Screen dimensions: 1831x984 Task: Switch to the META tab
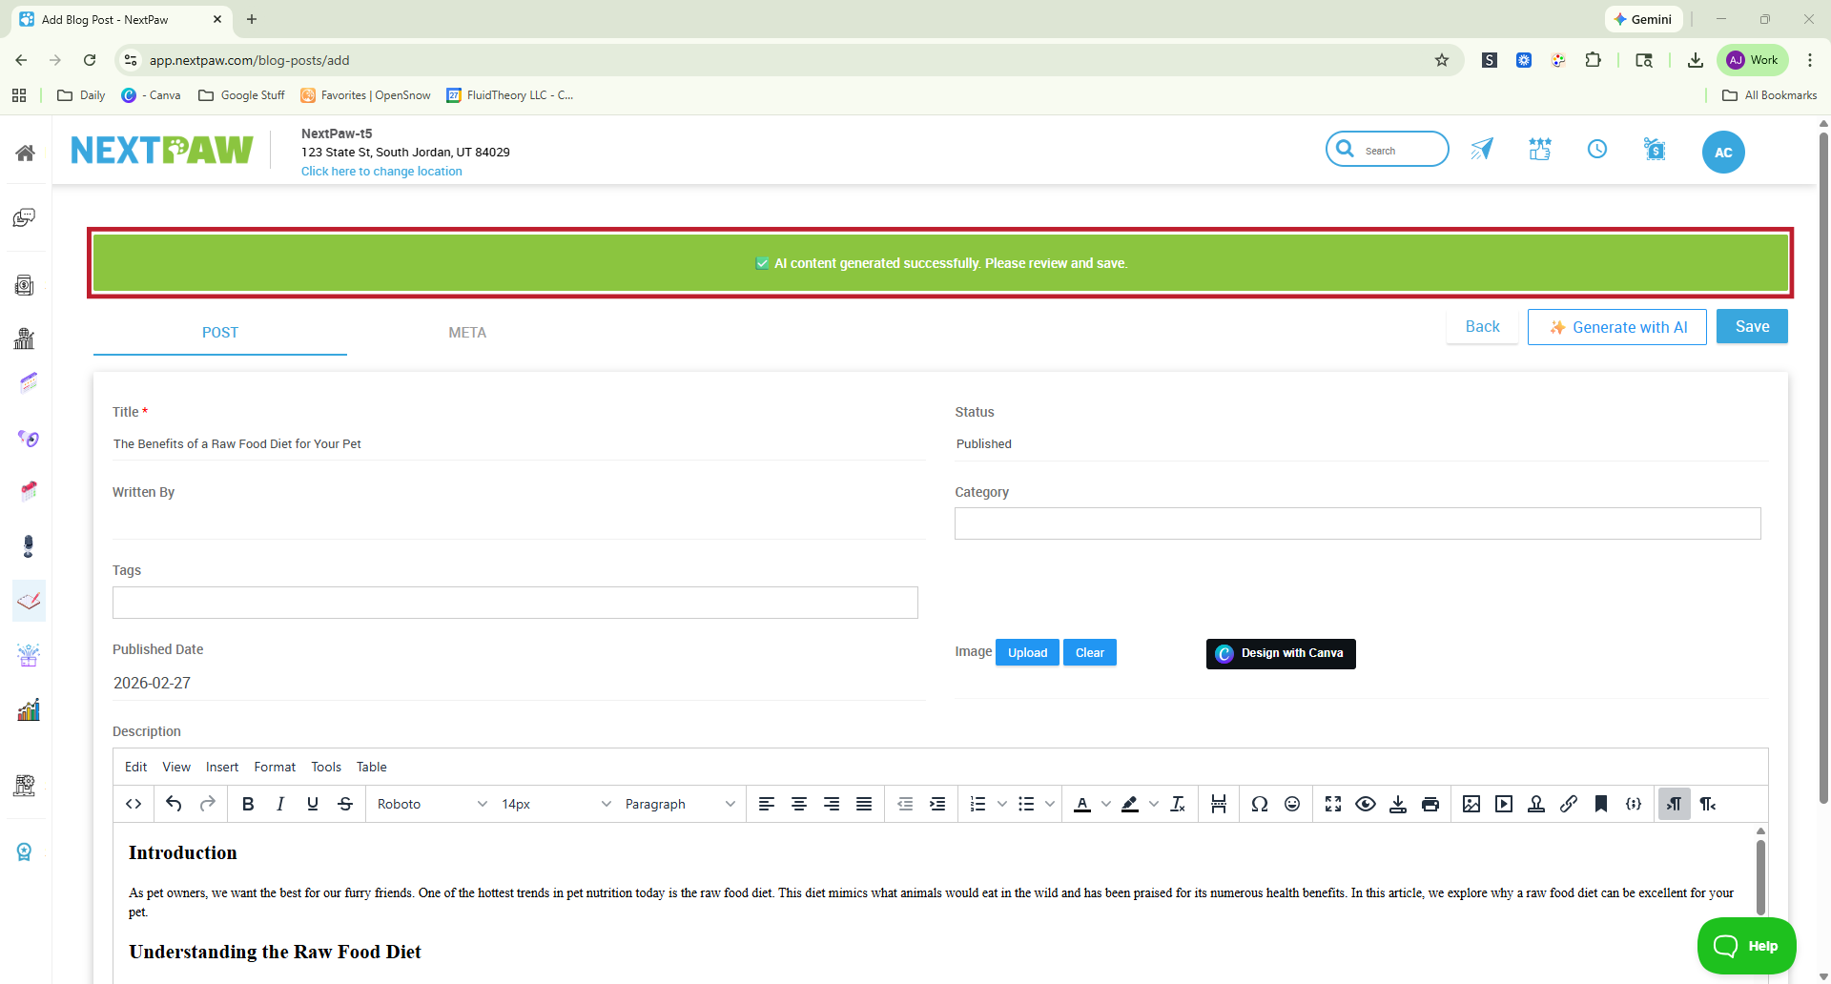tap(466, 332)
